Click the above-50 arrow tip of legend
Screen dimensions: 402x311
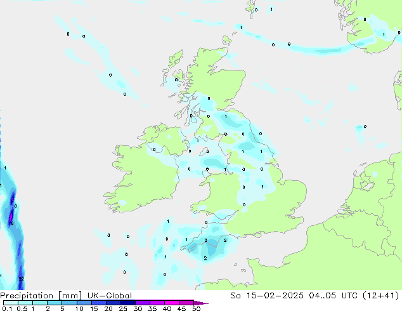coord(201,303)
